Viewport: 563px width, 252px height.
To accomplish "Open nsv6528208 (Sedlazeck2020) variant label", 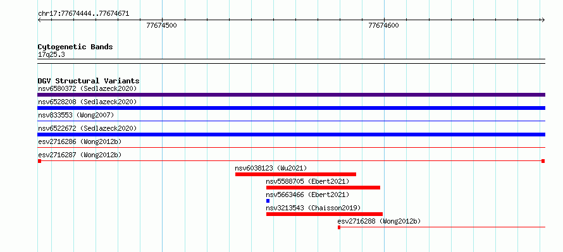I will click(87, 102).
